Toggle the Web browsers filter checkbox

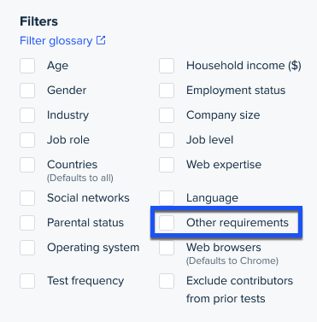click(x=167, y=248)
